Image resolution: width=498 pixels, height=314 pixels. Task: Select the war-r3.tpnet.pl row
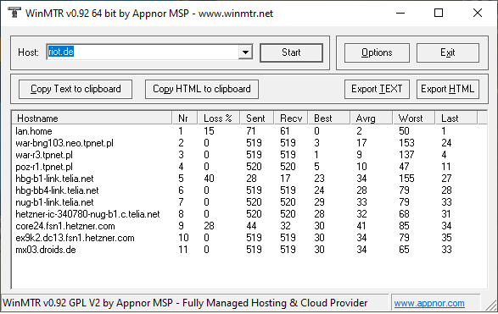pyautogui.click(x=249, y=155)
